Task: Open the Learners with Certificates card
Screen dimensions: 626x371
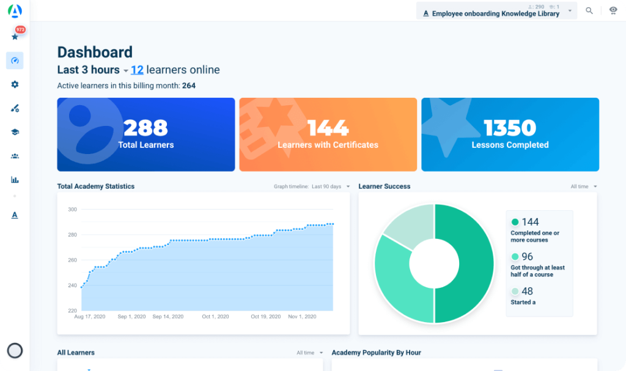Action: coord(328,134)
